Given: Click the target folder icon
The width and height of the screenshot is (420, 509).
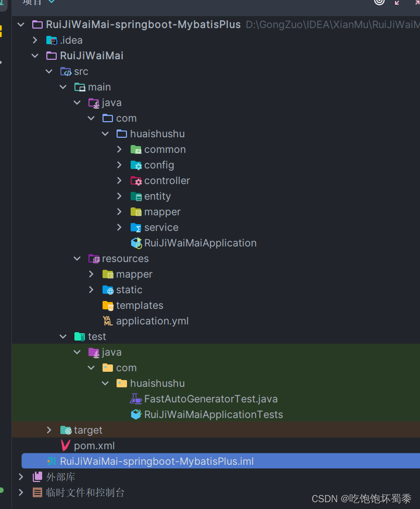Looking at the screenshot, I should (66, 430).
